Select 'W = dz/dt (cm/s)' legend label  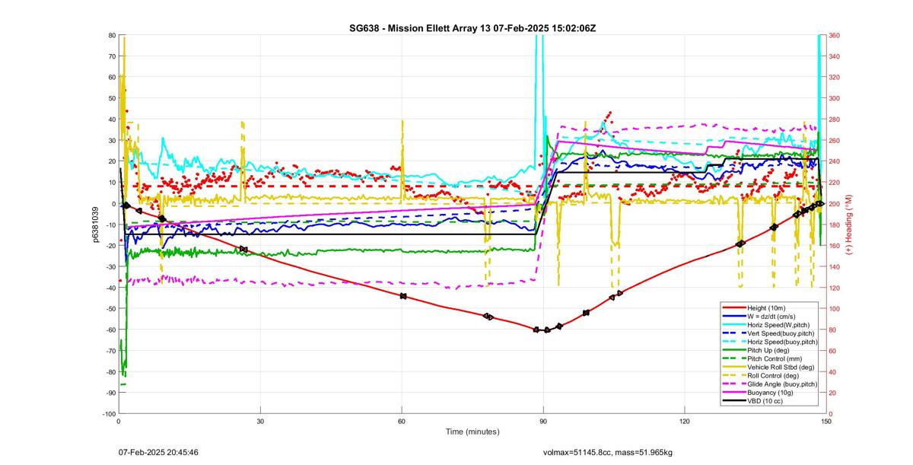(773, 316)
